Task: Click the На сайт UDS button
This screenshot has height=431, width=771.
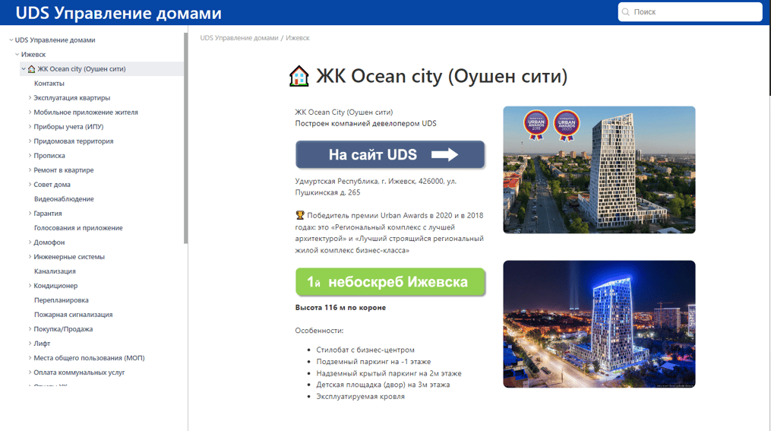Action: point(390,154)
